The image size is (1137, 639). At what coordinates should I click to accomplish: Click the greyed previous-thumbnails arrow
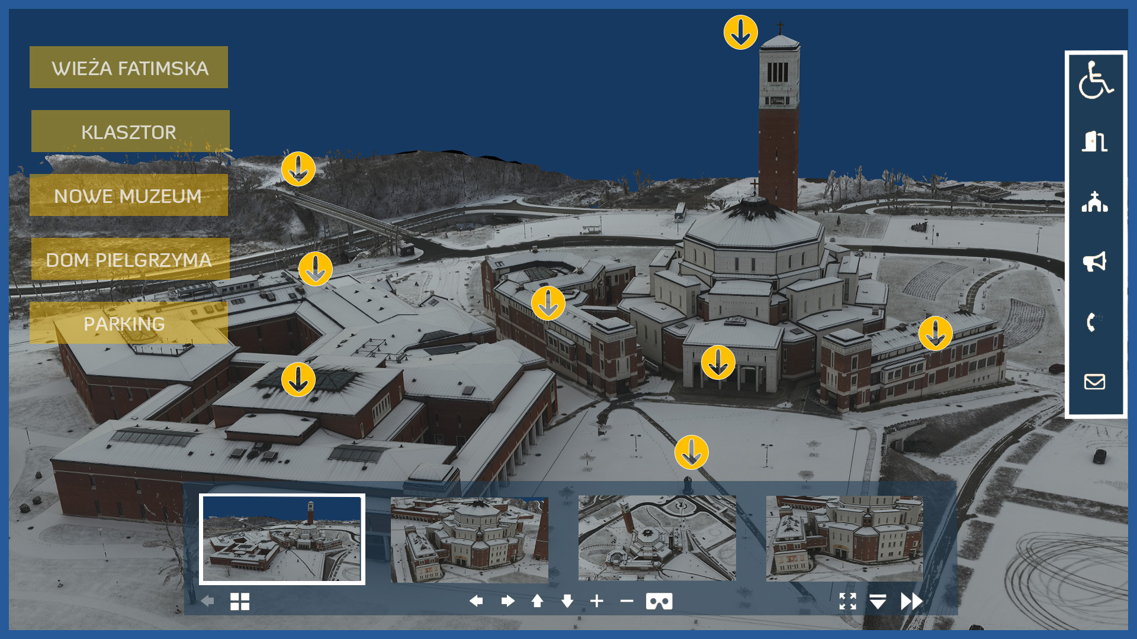207,601
